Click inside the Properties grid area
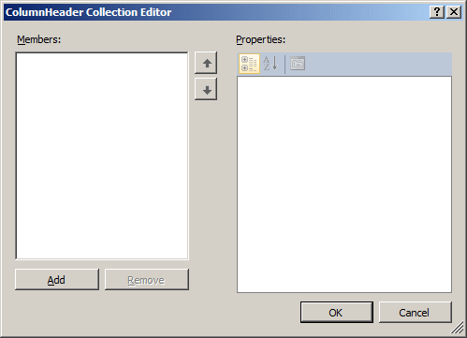Viewport: 467px width, 338px height. [x=344, y=184]
